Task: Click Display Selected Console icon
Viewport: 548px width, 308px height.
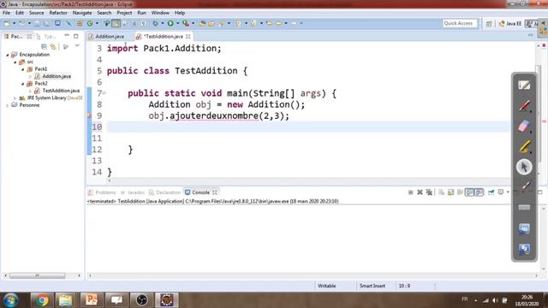Action: 501,192
